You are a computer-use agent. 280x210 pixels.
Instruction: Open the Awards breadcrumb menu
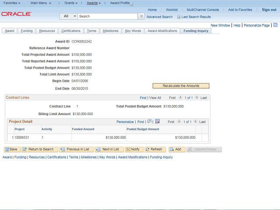94,3
